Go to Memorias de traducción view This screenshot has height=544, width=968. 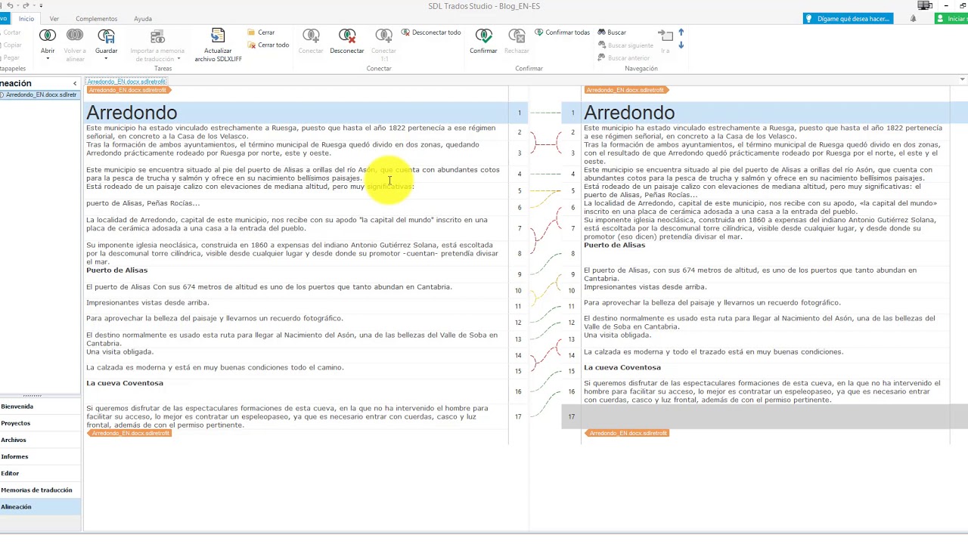coord(40,490)
